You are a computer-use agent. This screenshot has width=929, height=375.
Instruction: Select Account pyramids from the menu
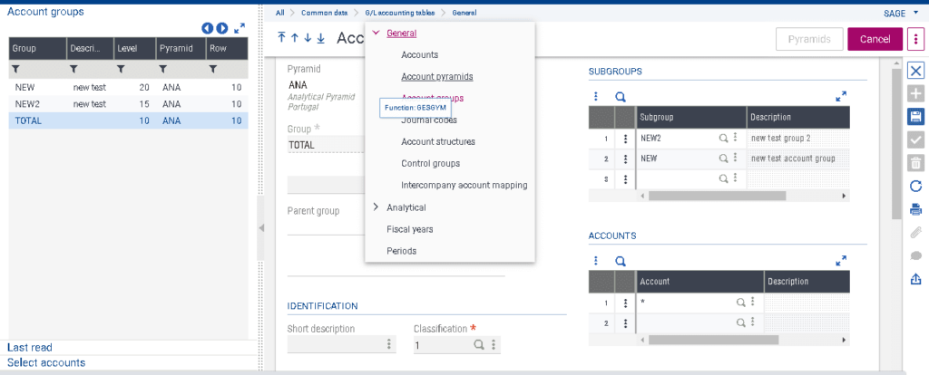(x=436, y=77)
